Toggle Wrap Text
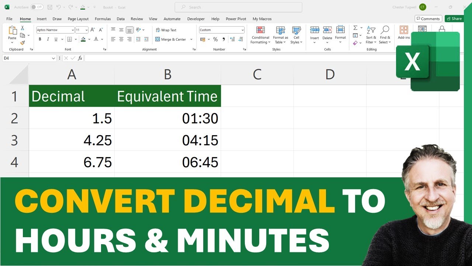This screenshot has width=472, height=266. tap(166, 30)
